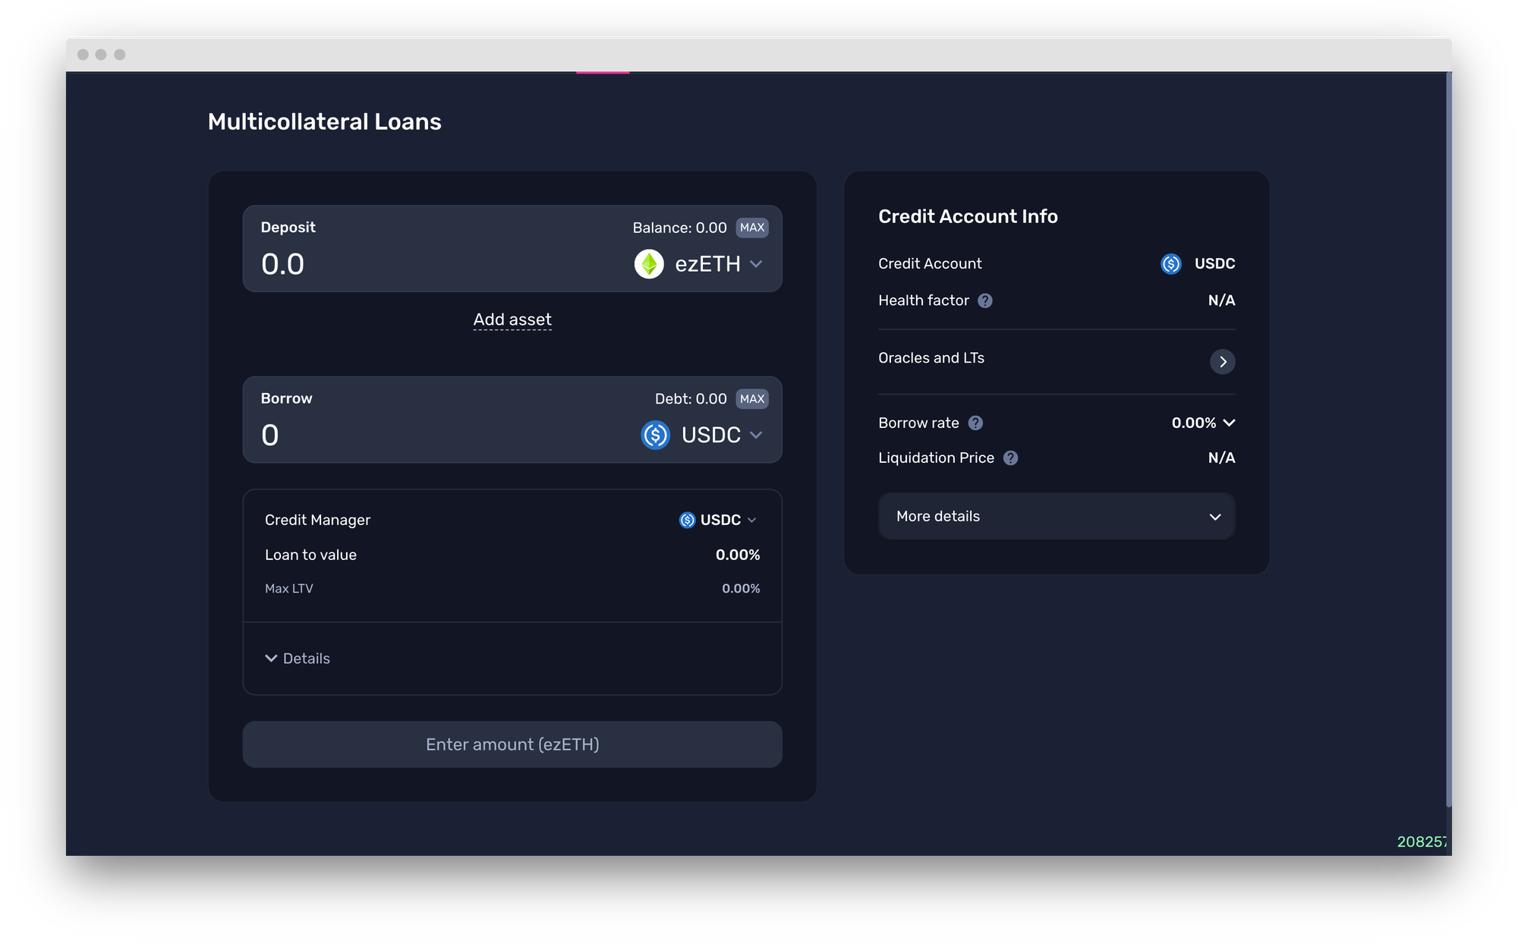The image size is (1518, 950).
Task: Click the Add asset link
Action: (x=512, y=319)
